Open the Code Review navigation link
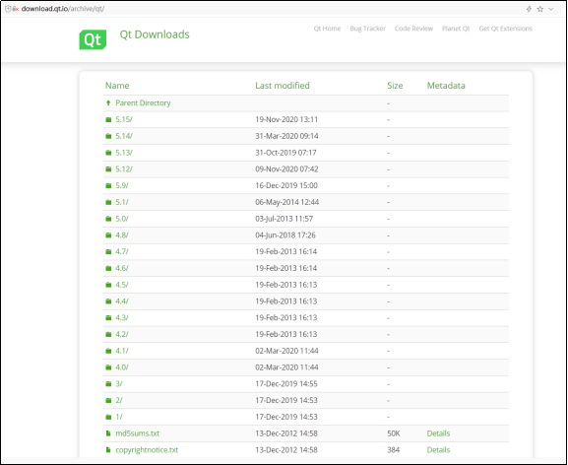This screenshot has height=465, width=568. click(x=413, y=29)
